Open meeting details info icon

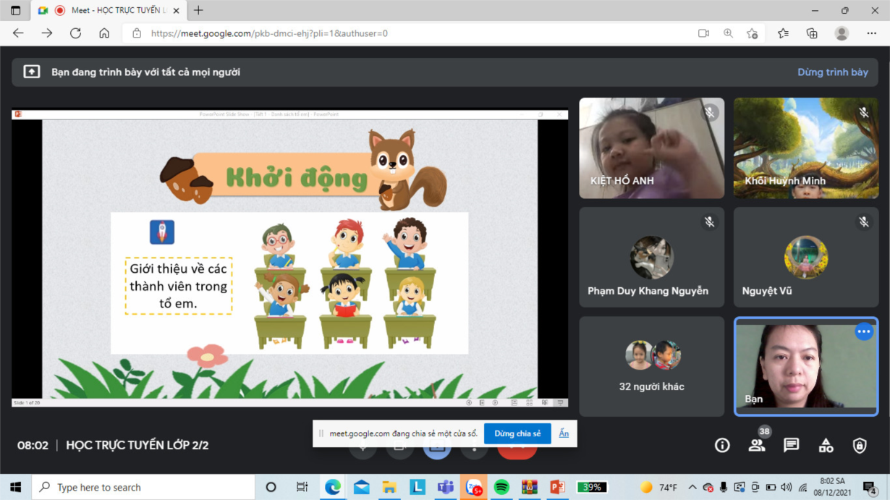coord(722,446)
